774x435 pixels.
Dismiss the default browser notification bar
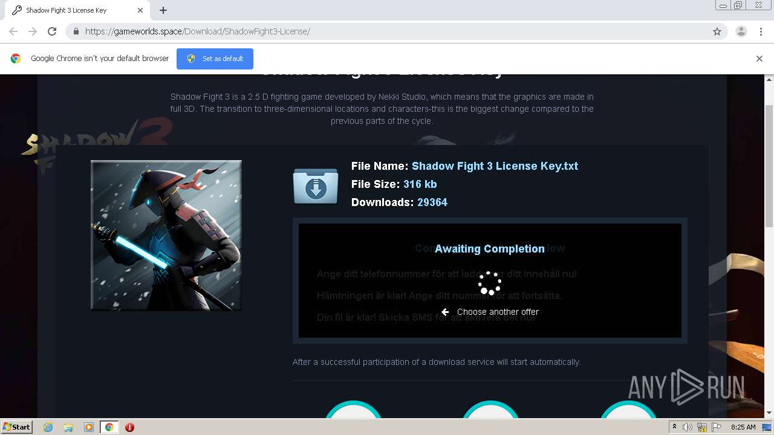click(759, 59)
